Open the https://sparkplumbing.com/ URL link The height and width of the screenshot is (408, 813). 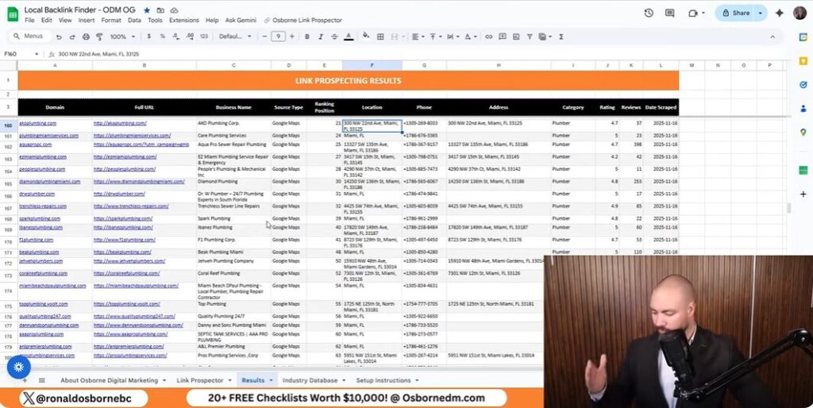123,218
